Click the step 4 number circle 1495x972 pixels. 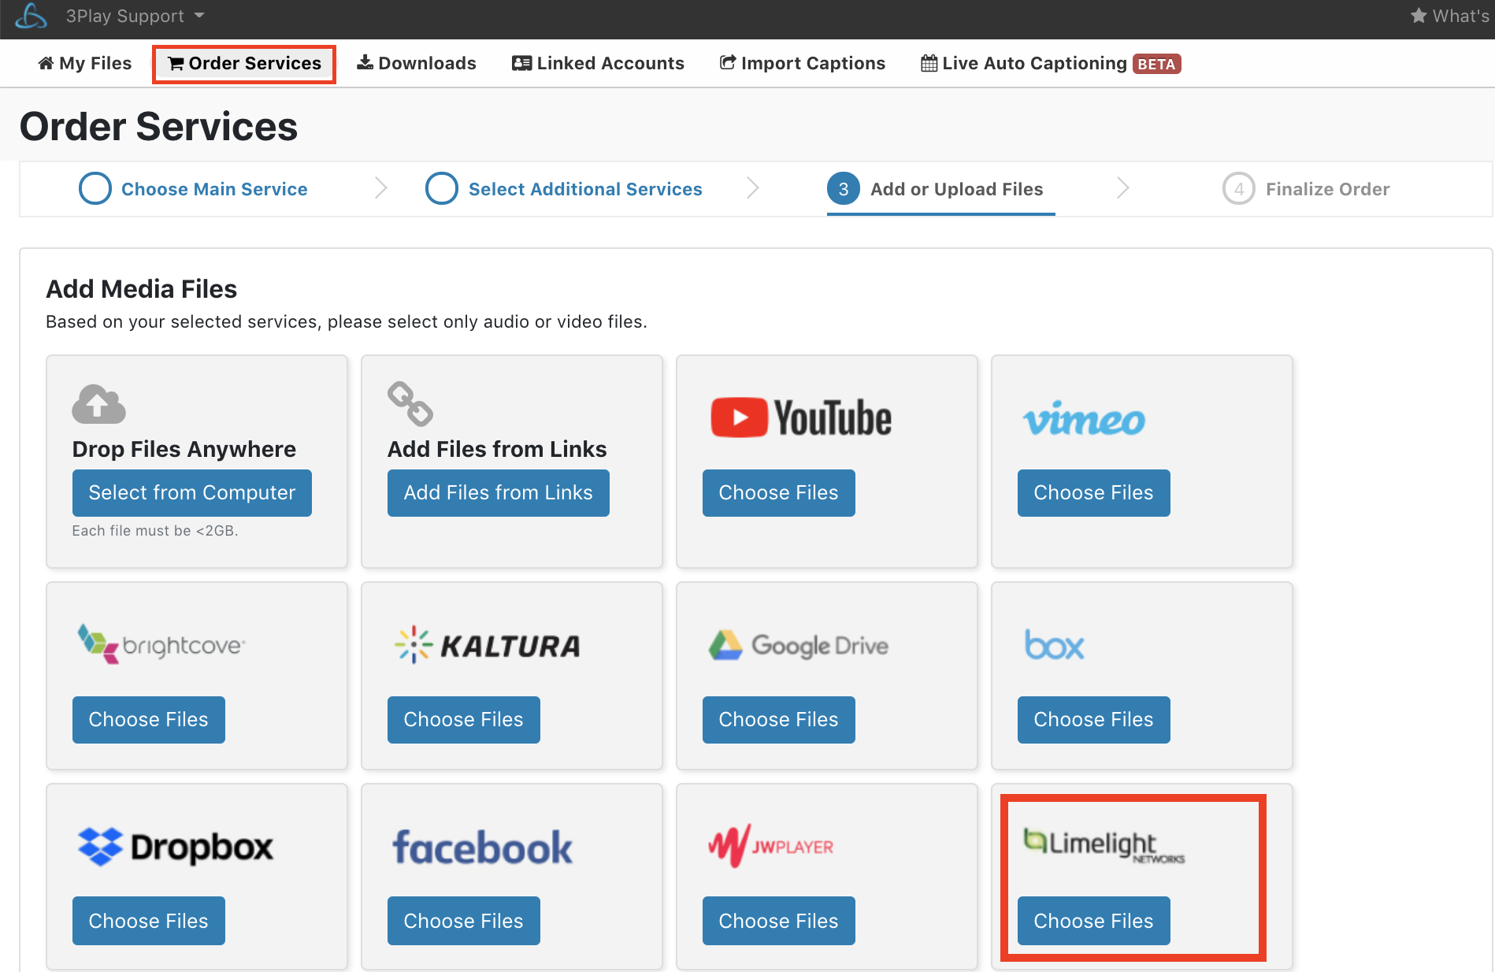[x=1239, y=188]
